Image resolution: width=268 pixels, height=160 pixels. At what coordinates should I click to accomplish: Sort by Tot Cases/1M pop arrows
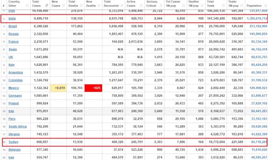[184, 6]
